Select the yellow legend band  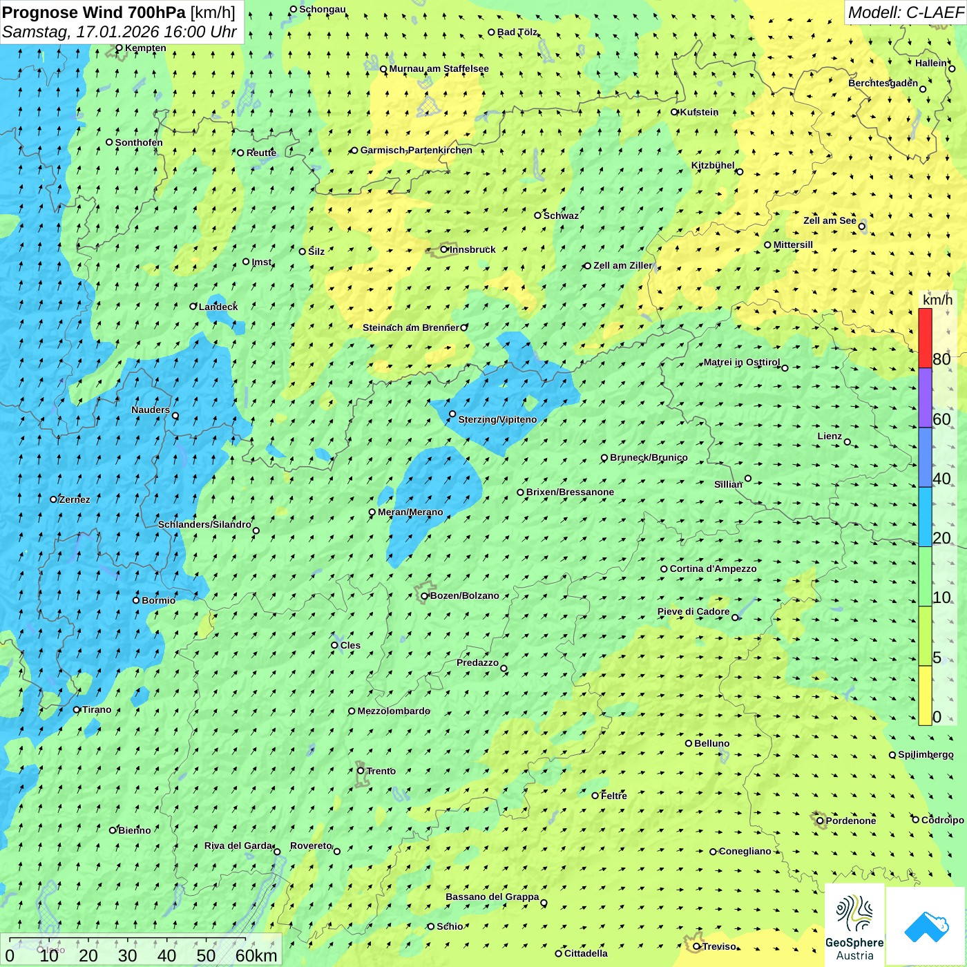[x=925, y=696]
